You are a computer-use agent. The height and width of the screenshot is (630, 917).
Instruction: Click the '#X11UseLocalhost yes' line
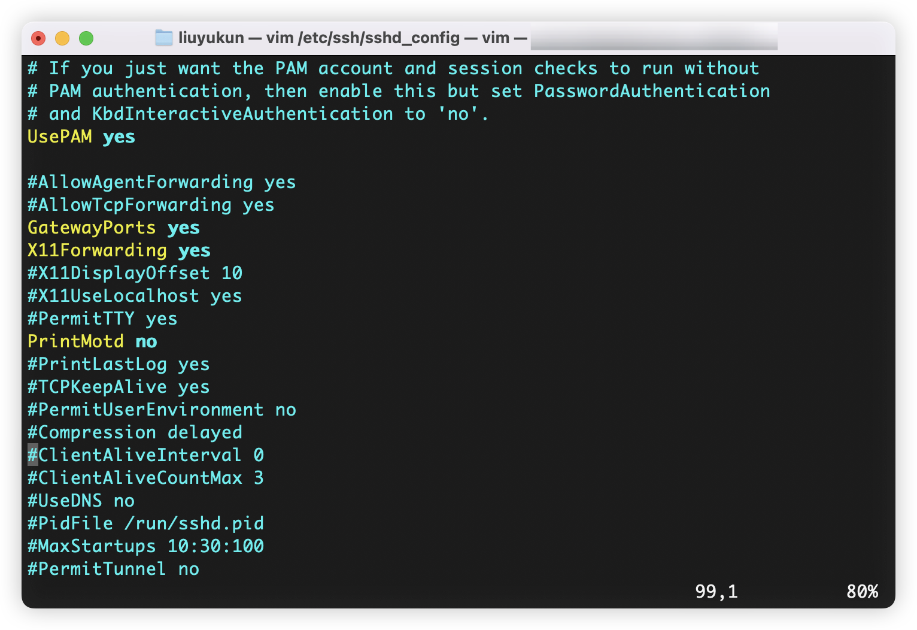click(135, 296)
